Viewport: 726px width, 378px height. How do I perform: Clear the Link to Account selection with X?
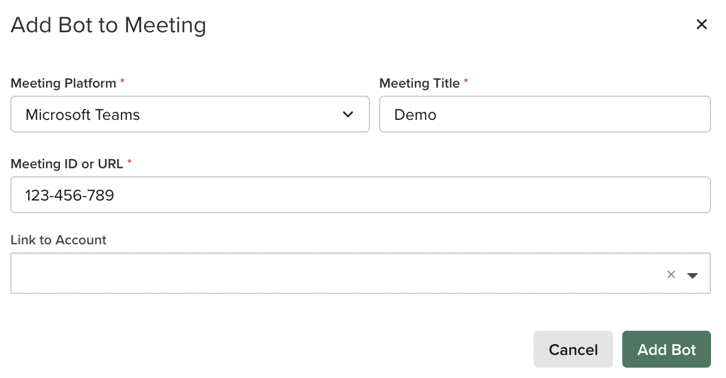671,274
